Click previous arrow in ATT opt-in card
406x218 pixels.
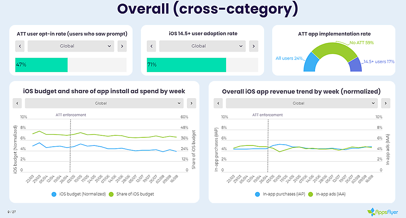tap(20, 46)
